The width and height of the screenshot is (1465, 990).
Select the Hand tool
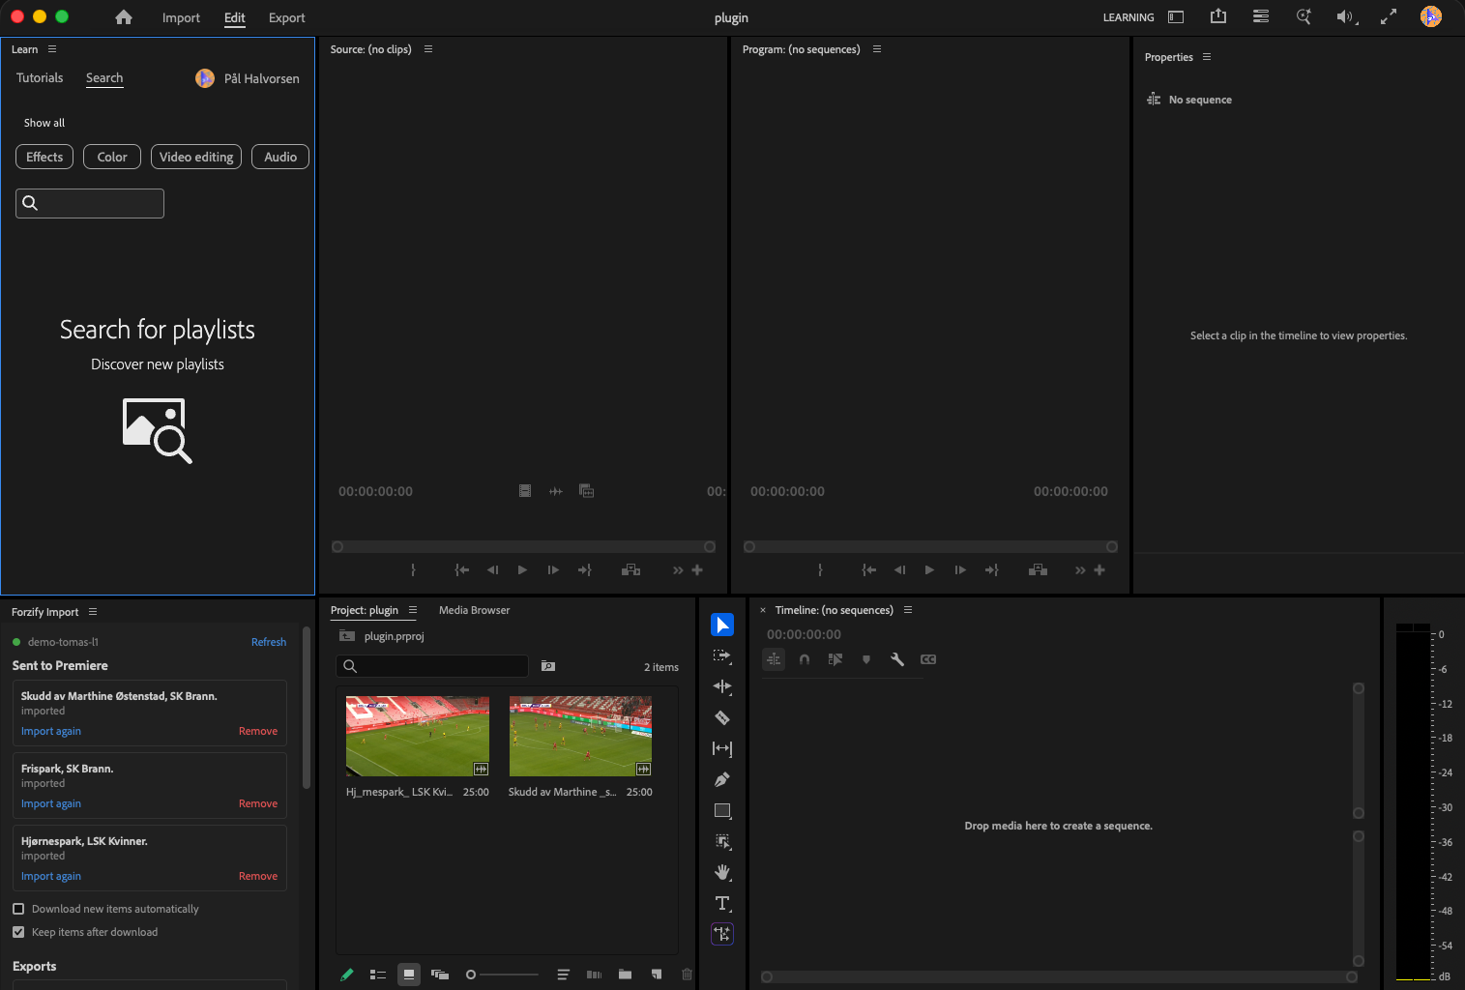tap(722, 872)
